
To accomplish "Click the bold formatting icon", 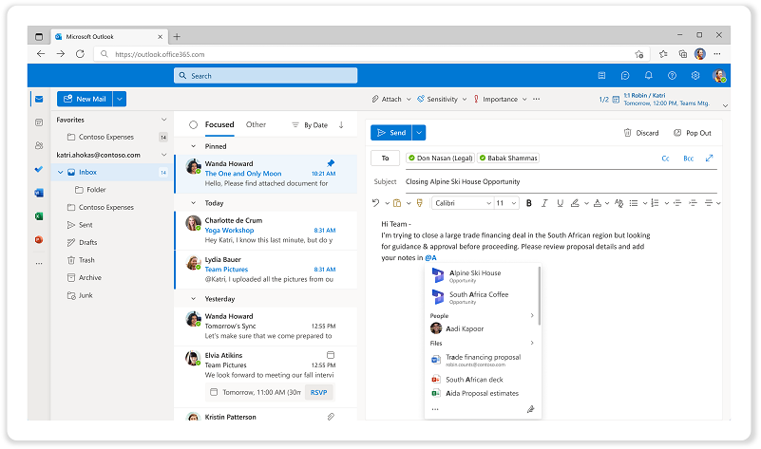I will (529, 203).
